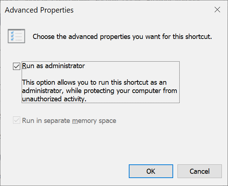This screenshot has height=186, width=228.
Task: Click the check mark inside the administrator checkbox
Action: point(17,66)
